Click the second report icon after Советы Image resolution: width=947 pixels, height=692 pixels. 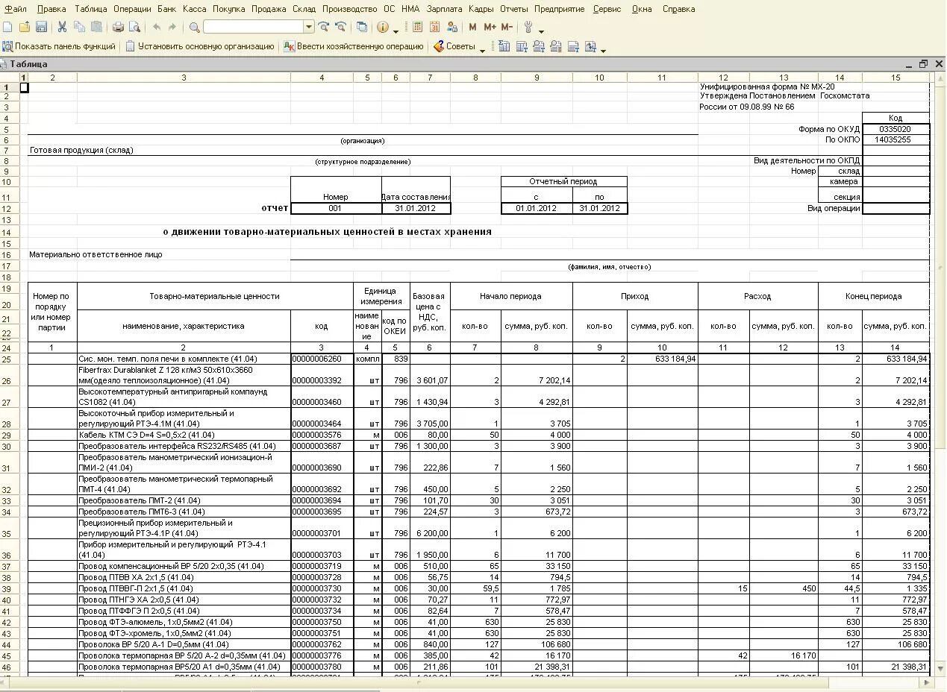coord(521,46)
